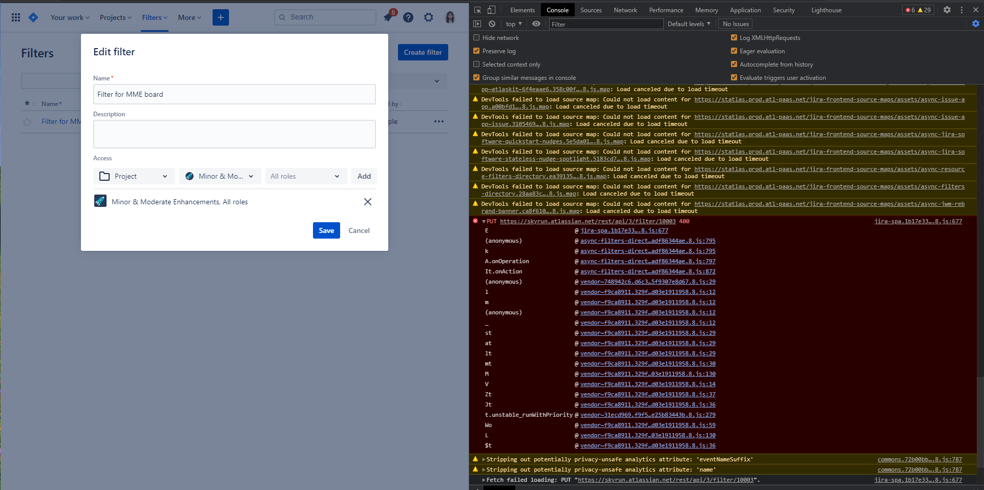This screenshot has height=490, width=984.
Task: Open DevTools settings gear
Action: 947,10
